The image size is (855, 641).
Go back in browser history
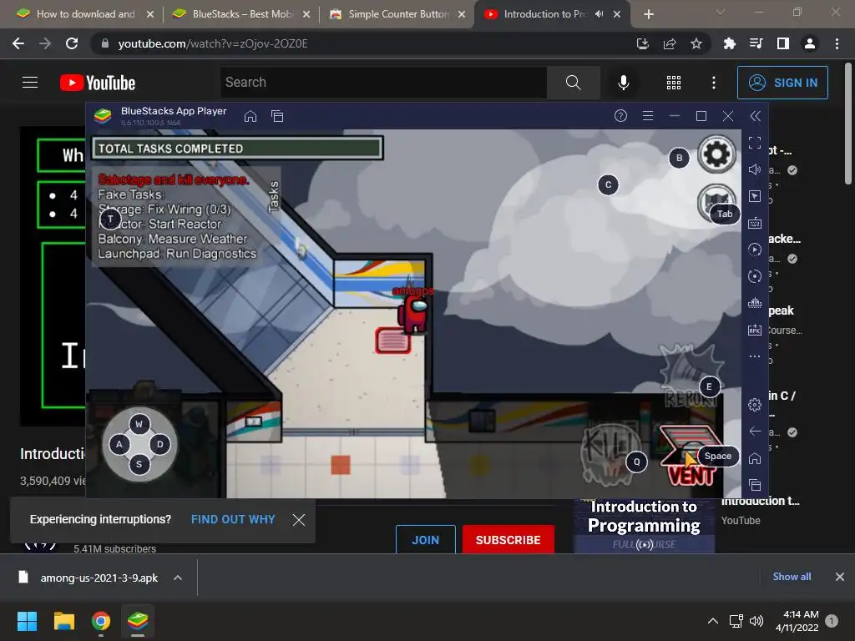pyautogui.click(x=18, y=43)
